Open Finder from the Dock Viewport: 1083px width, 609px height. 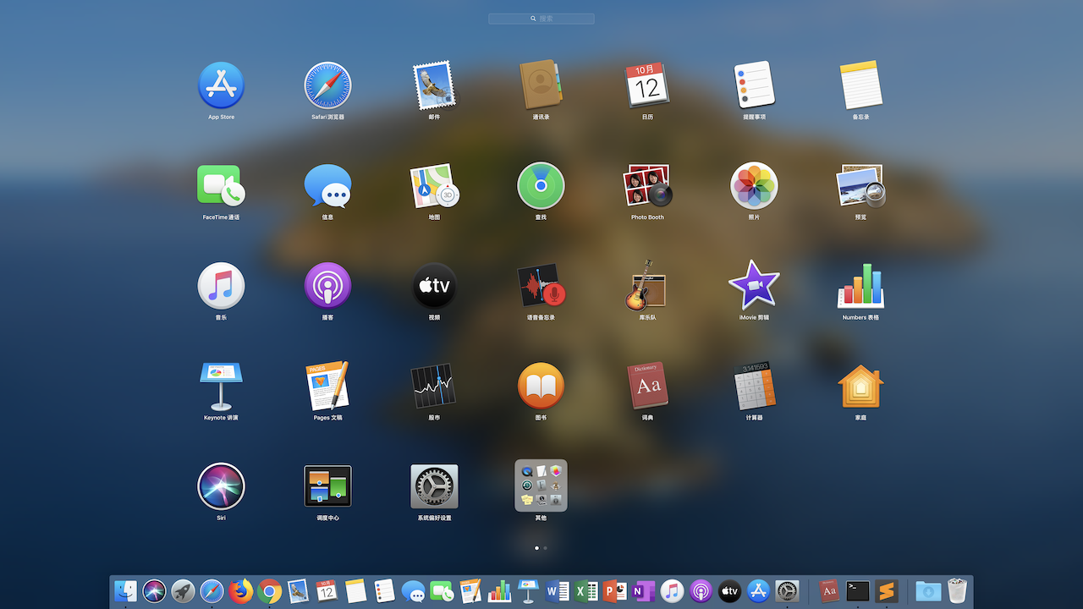pyautogui.click(x=125, y=590)
